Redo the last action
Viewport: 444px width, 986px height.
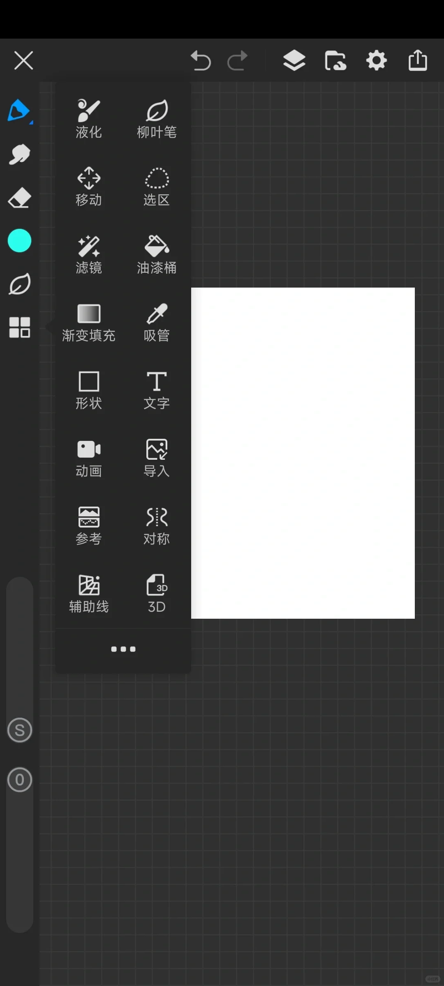pos(238,61)
